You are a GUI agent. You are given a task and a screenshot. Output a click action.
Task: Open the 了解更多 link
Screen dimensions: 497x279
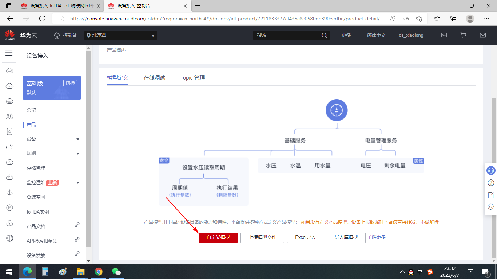(x=376, y=237)
